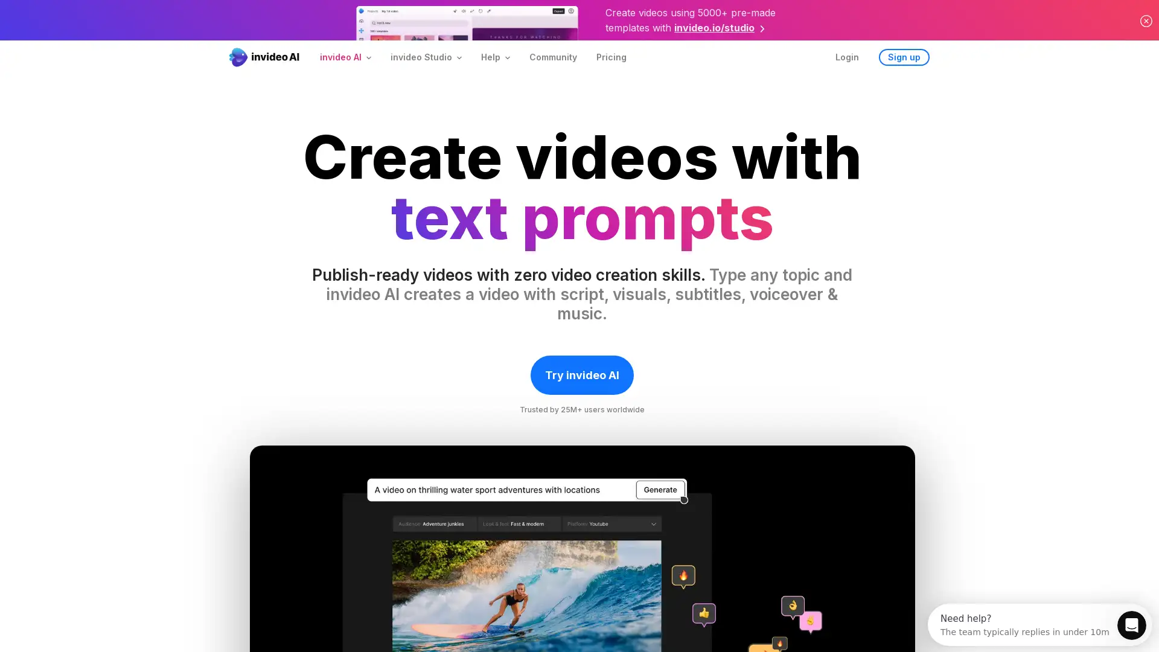Expand the invideo Studio menu
Screen dimensions: 1159x652
coord(426,57)
